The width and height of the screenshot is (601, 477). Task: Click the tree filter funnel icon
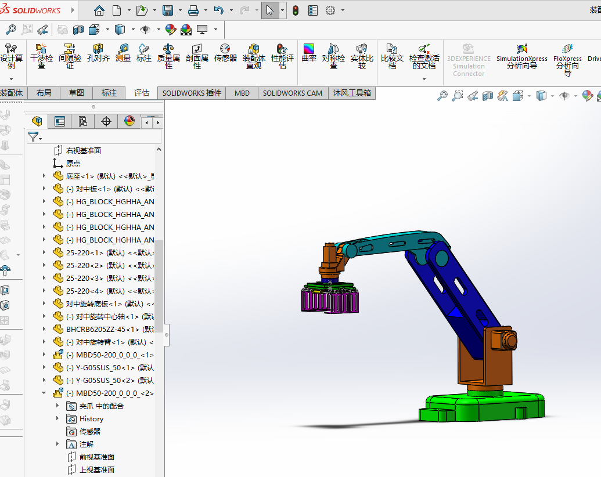[x=33, y=137]
